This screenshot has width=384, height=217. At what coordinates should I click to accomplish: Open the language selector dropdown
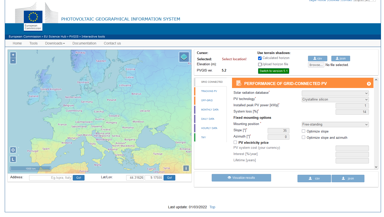coord(365,0)
